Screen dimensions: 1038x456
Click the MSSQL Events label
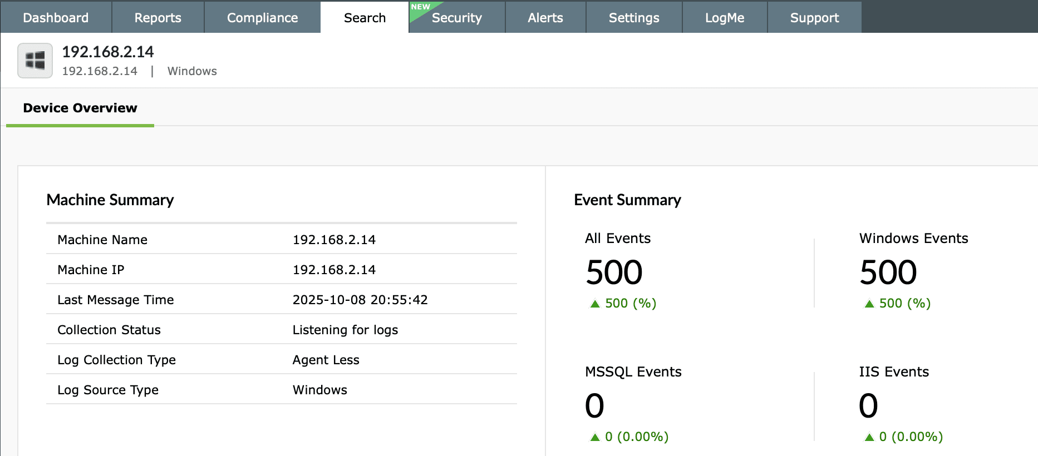click(x=633, y=371)
